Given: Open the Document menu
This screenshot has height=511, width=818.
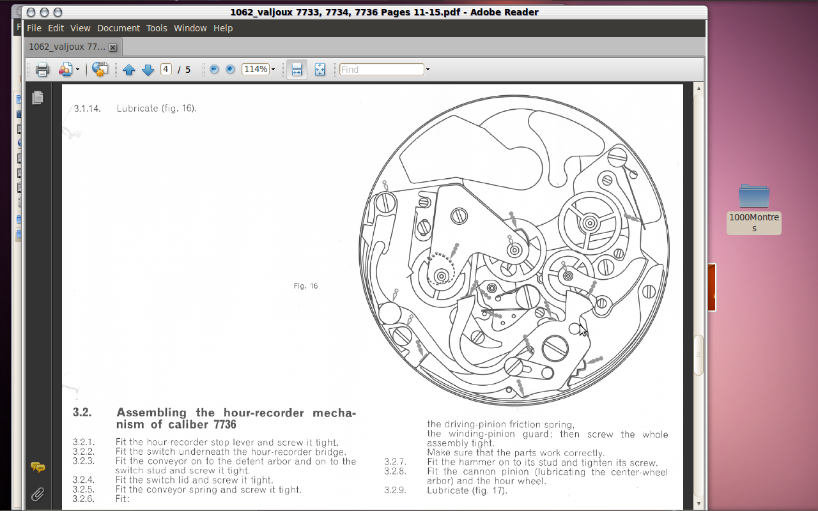Looking at the screenshot, I should (118, 28).
